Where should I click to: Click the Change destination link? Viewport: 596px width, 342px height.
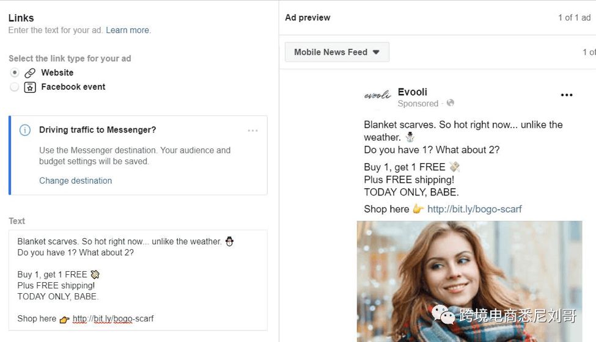tap(76, 181)
